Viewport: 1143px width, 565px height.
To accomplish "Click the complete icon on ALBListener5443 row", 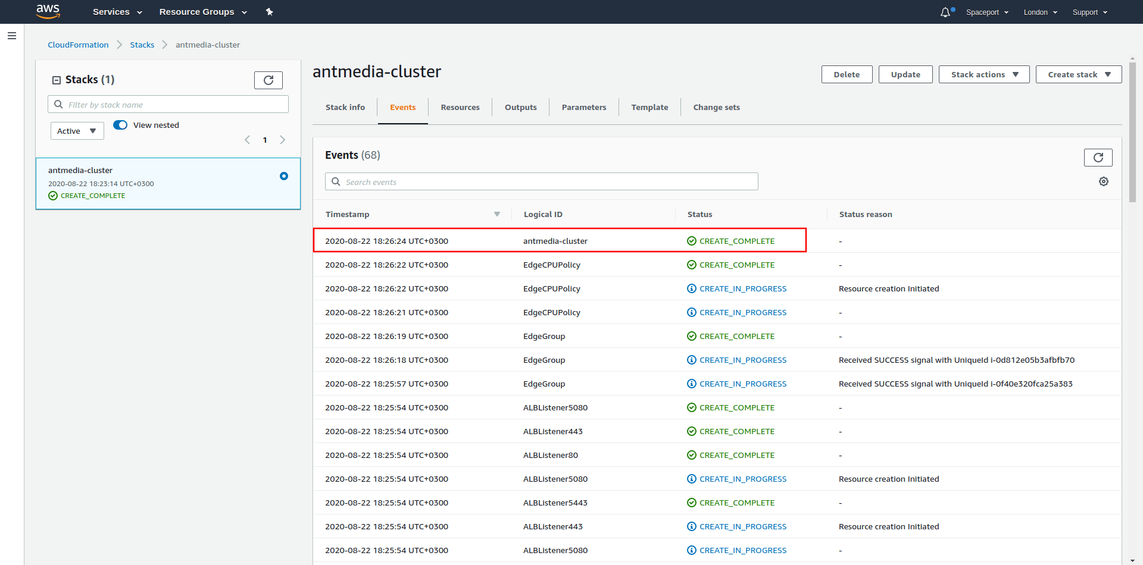I will (692, 503).
